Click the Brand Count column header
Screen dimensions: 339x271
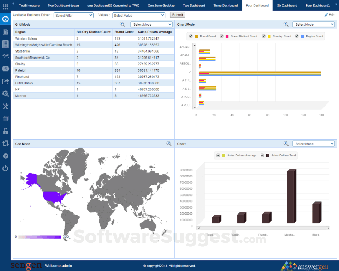click(124, 32)
